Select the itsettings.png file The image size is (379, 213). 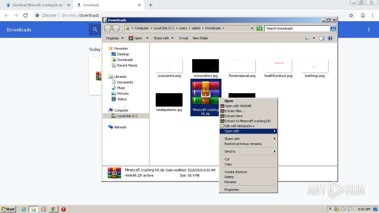(x=315, y=66)
